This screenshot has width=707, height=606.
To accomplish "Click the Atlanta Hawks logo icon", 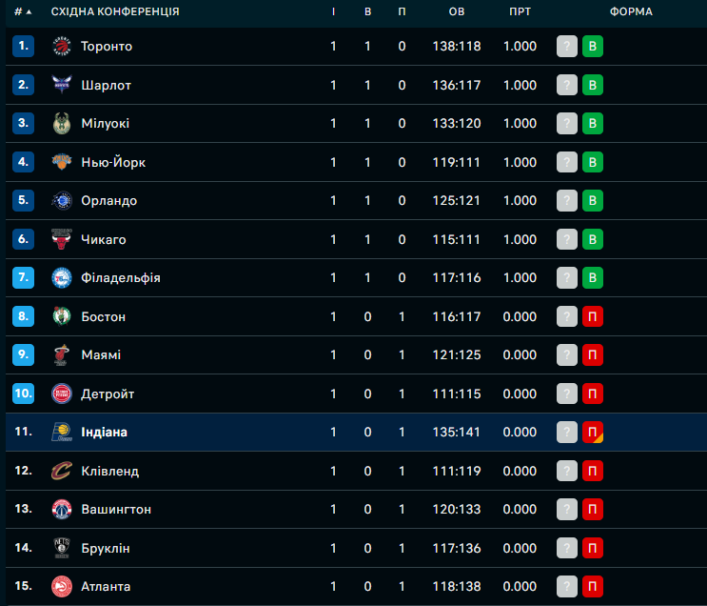I will pyautogui.click(x=62, y=587).
